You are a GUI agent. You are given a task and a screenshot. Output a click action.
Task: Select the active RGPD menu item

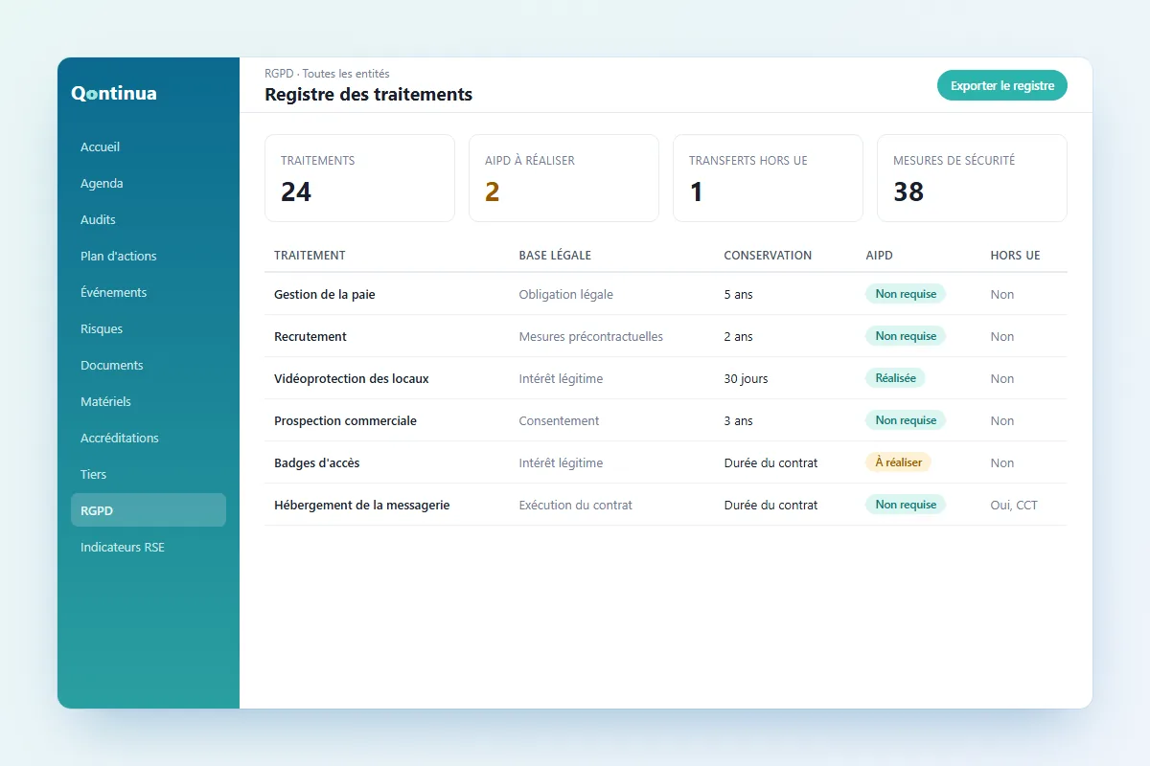[x=149, y=510]
